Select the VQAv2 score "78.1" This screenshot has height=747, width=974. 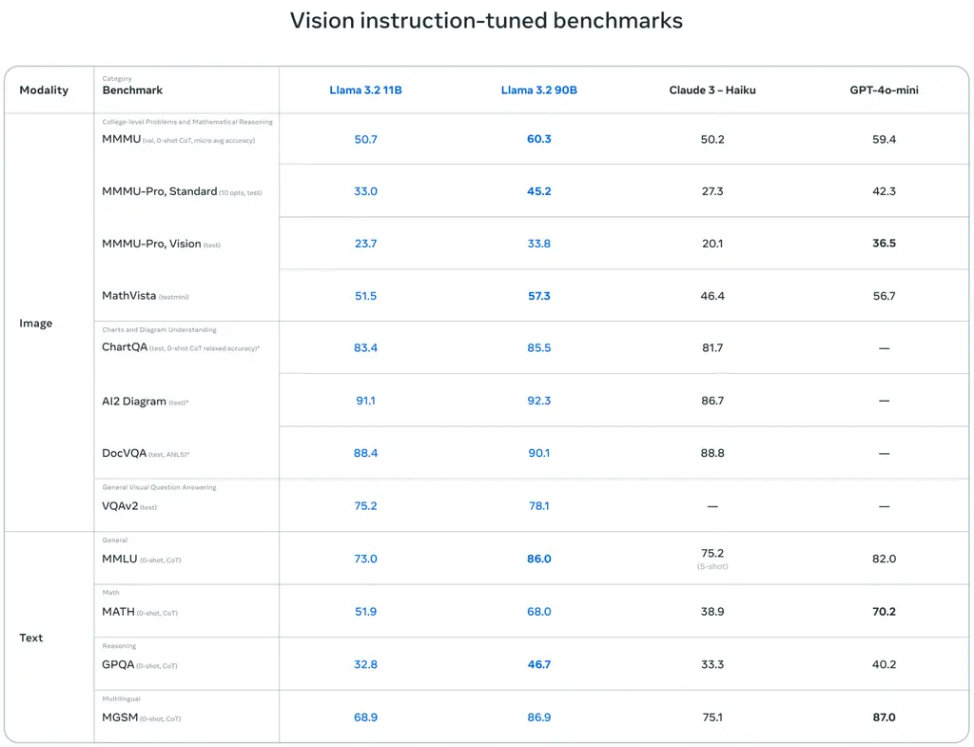[539, 506]
